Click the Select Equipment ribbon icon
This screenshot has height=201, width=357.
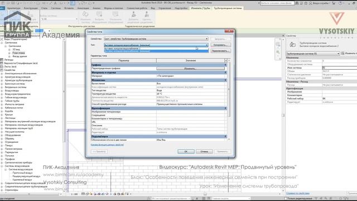(x=99, y=15)
